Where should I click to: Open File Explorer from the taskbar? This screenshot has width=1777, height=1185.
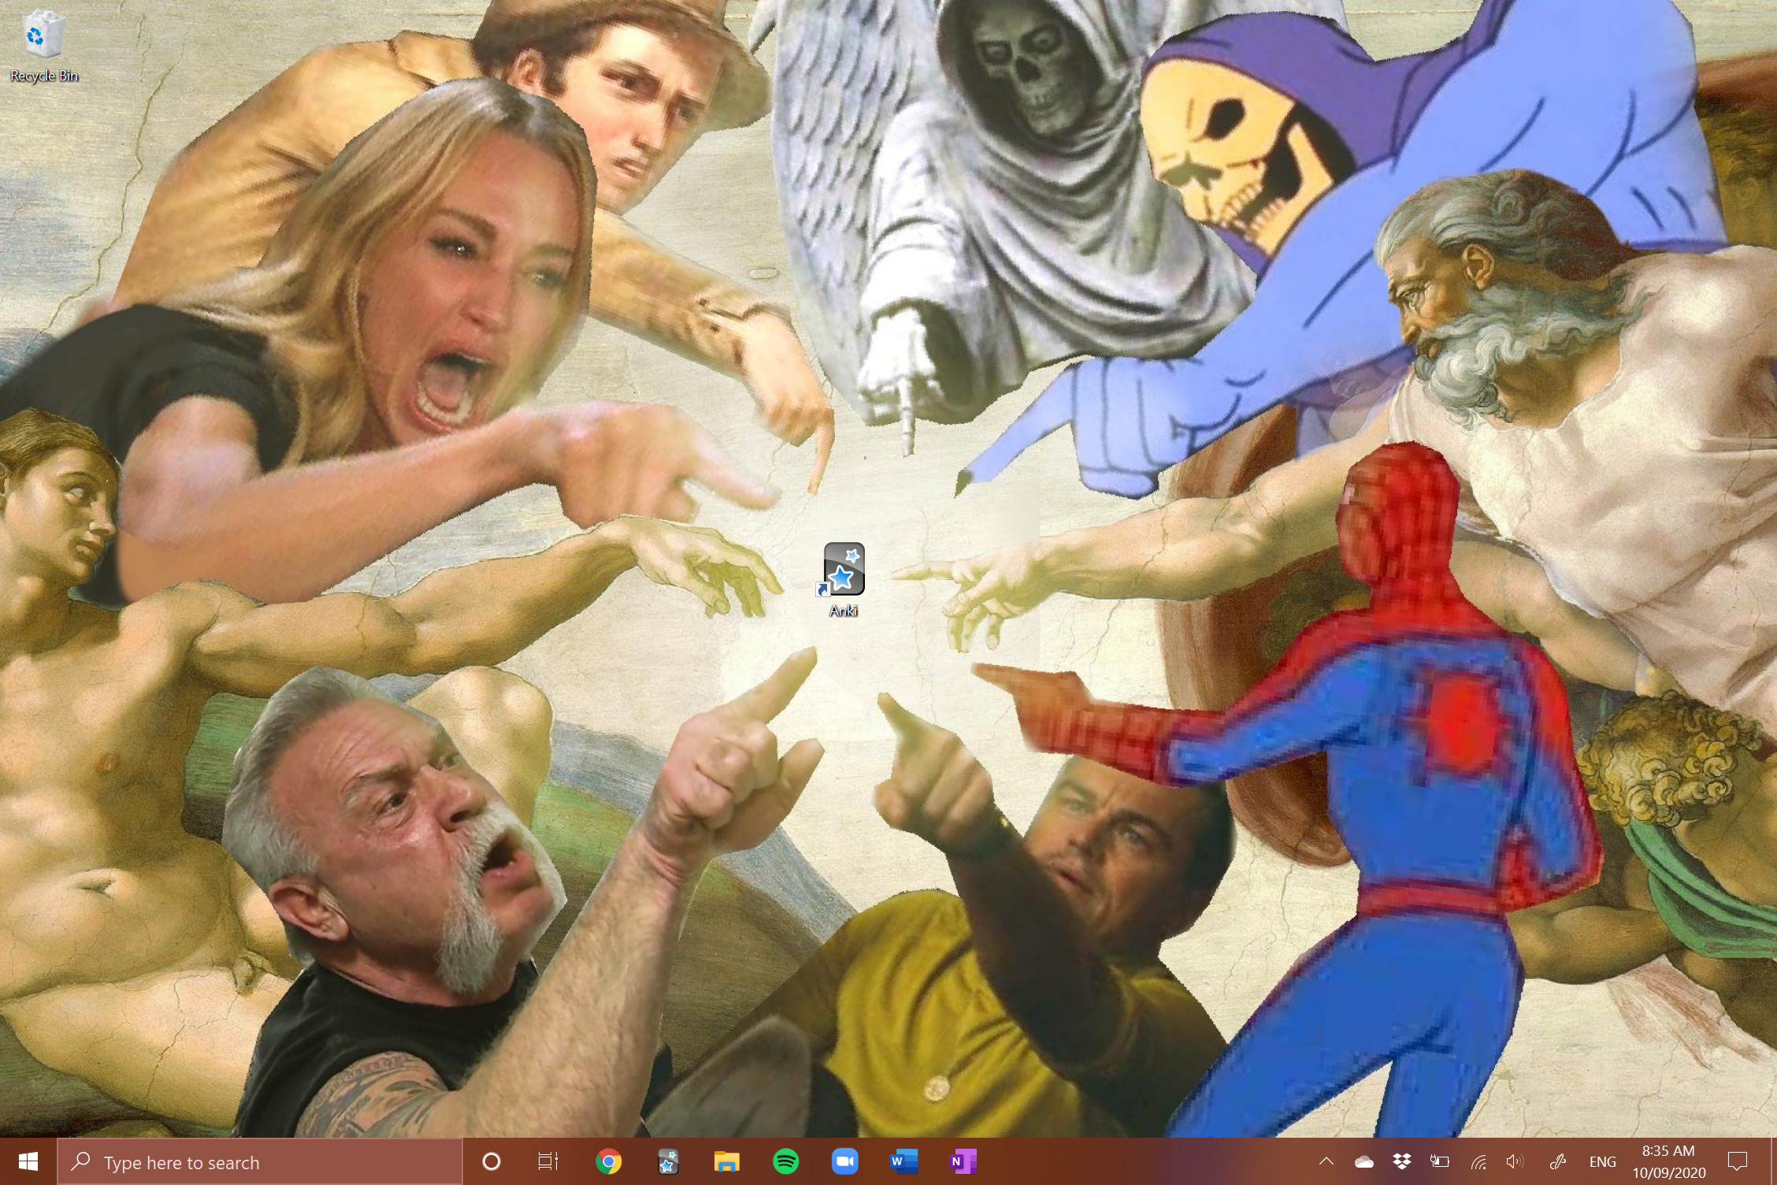726,1161
